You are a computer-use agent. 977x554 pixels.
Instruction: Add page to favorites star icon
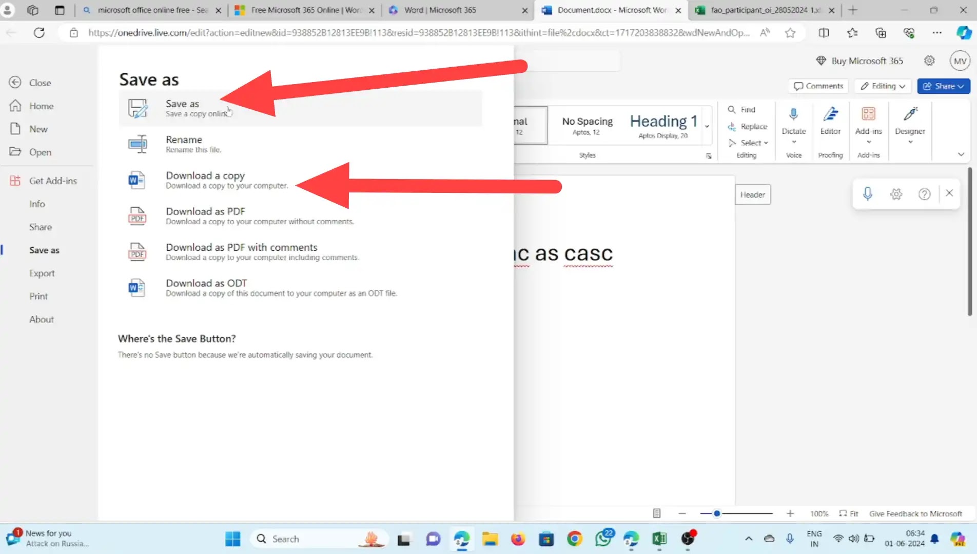click(x=790, y=33)
